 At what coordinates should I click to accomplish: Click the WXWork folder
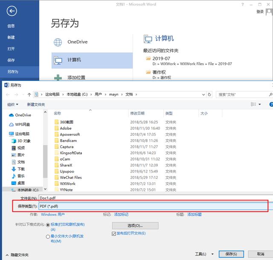(x=65, y=184)
